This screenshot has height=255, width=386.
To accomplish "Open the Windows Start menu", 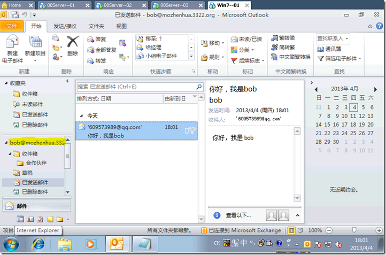I will click(x=11, y=244).
